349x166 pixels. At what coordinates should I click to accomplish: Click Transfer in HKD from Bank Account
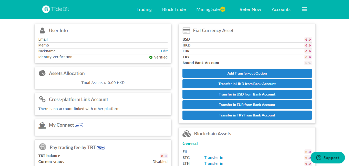(247, 84)
